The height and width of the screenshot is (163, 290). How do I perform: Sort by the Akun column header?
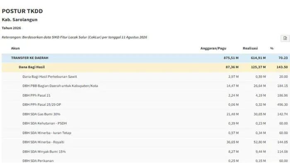click(15, 49)
